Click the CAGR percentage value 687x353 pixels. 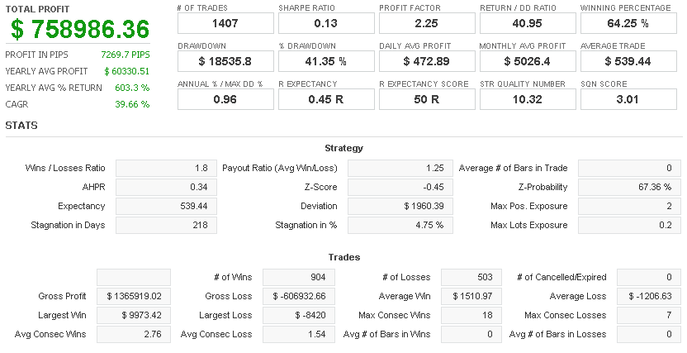(x=132, y=104)
